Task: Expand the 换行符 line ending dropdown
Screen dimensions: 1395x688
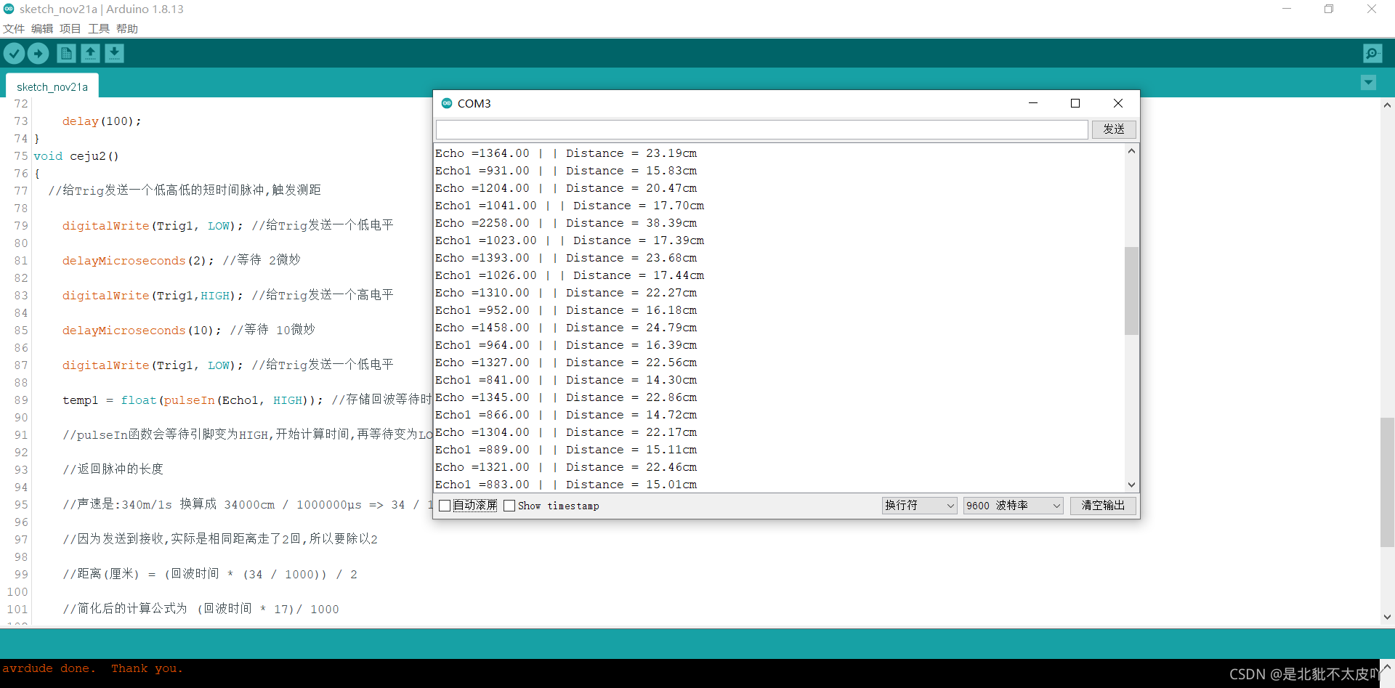Action: pyautogui.click(x=919, y=506)
